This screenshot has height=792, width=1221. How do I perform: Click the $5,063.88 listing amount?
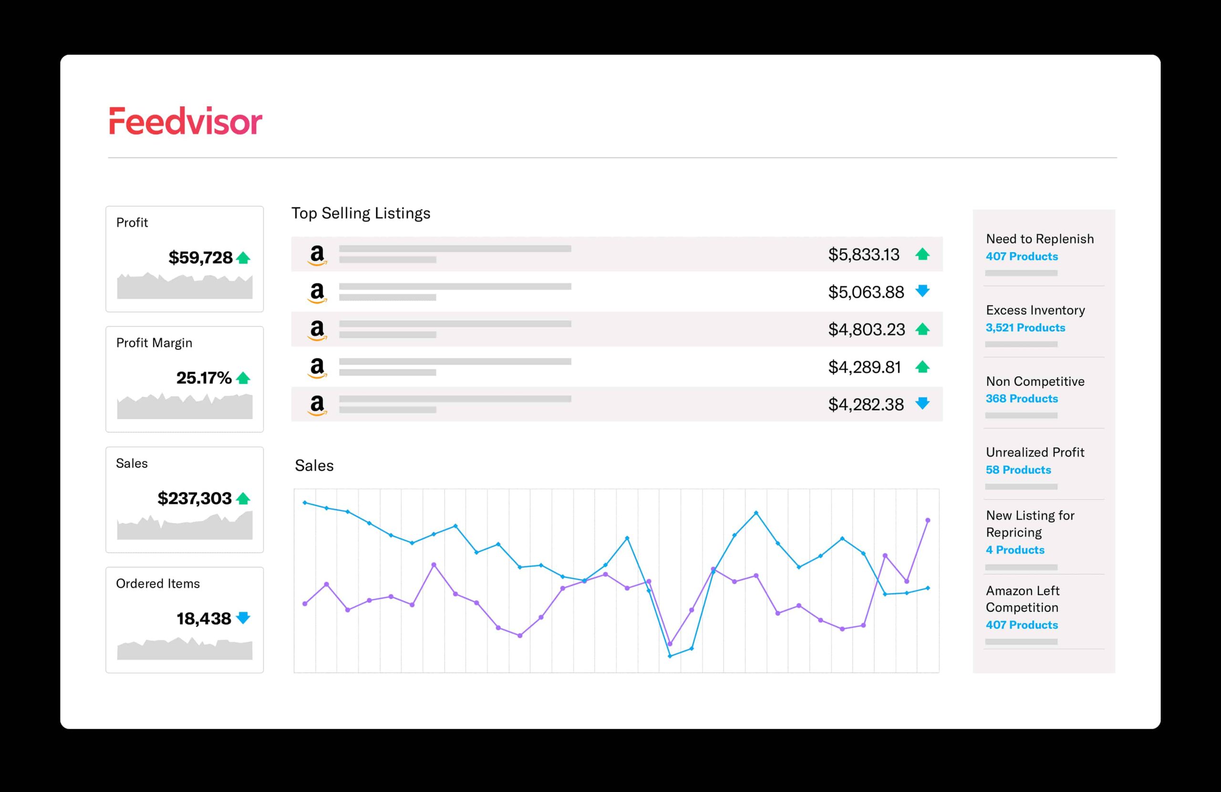[x=866, y=292]
